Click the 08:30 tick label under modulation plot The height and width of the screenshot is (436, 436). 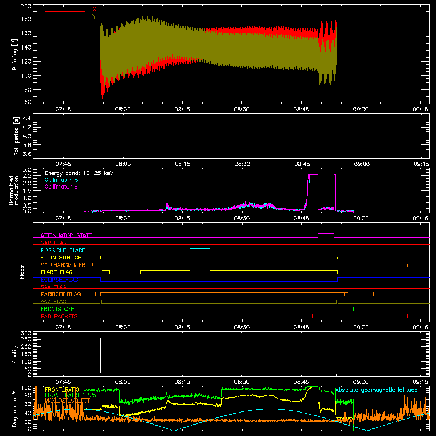pos(242,219)
